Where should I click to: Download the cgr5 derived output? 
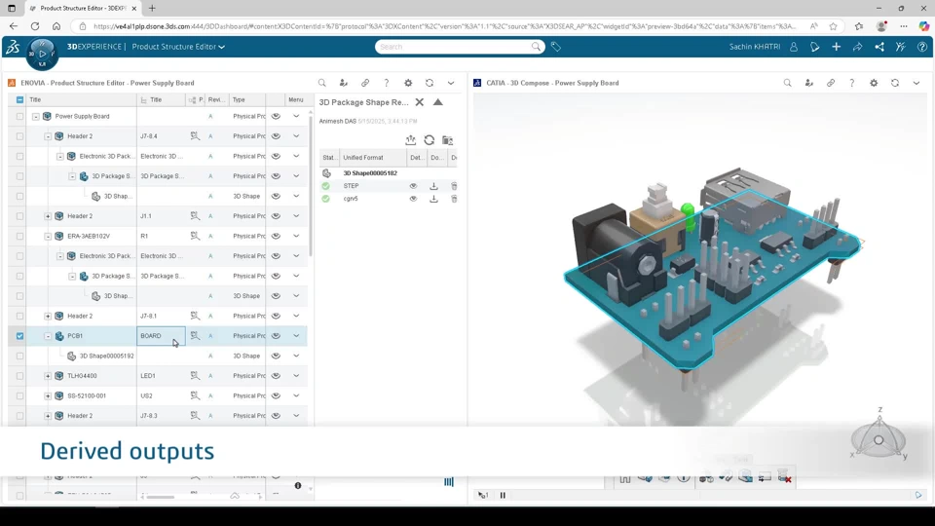point(433,199)
